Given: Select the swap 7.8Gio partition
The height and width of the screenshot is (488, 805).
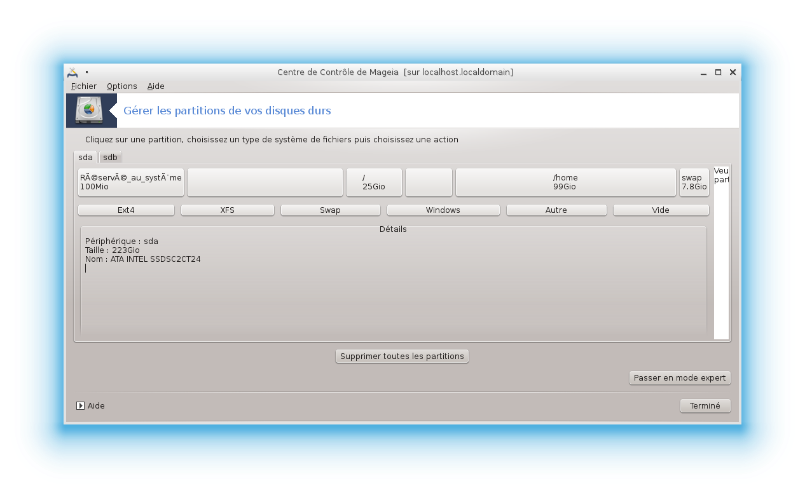Looking at the screenshot, I should point(694,182).
